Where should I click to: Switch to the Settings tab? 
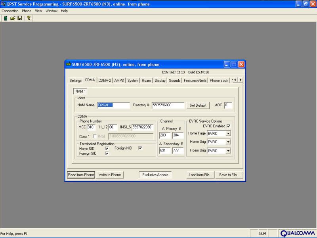pos(75,81)
